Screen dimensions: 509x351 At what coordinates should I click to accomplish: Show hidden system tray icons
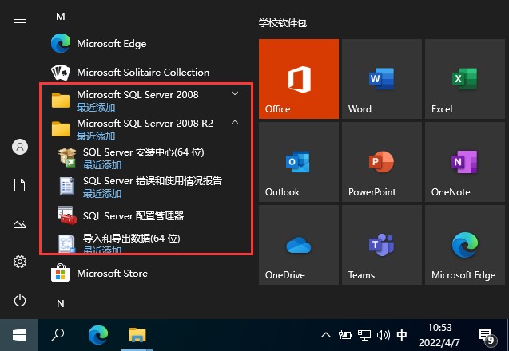(326, 335)
